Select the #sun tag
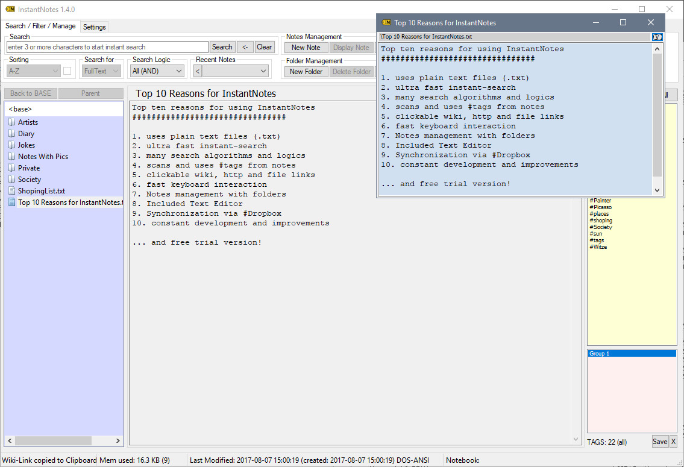The width and height of the screenshot is (684, 467). [x=596, y=234]
